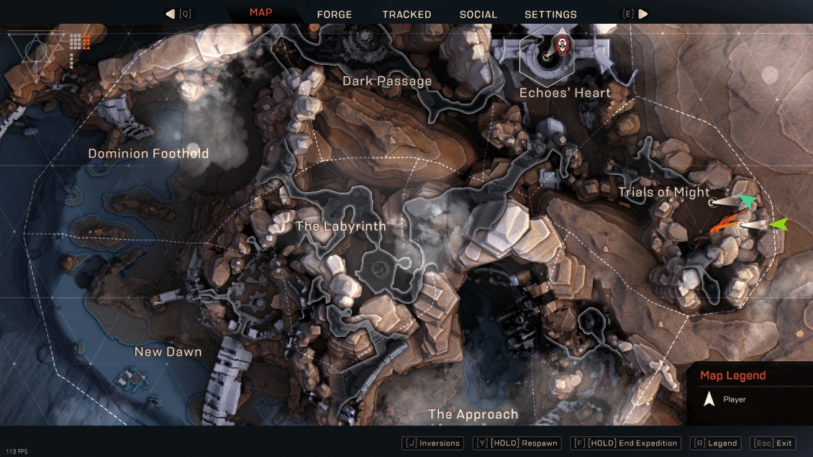Click the FPS counter readout
Viewport: 813px width, 457px height.
click(x=17, y=452)
